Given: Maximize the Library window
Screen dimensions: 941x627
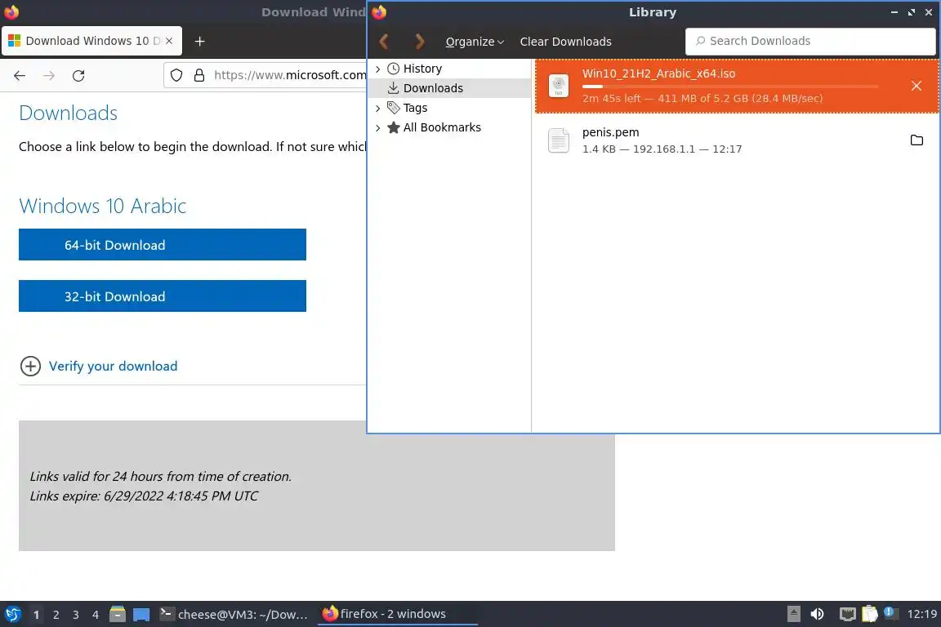Looking at the screenshot, I should (912, 12).
